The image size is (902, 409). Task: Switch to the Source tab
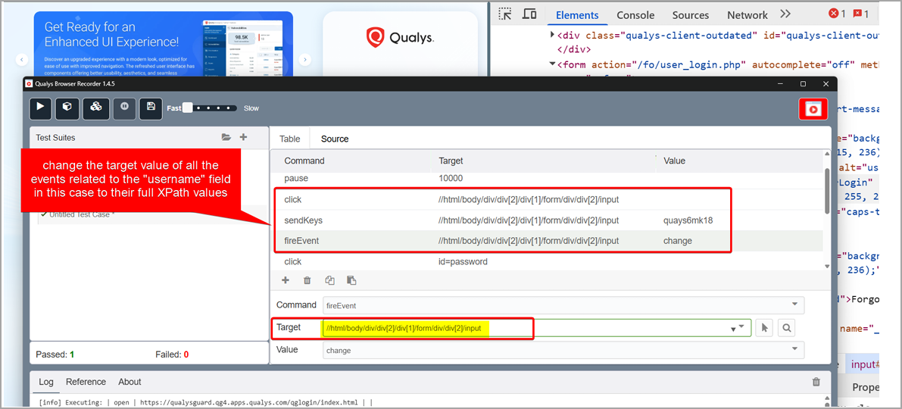pos(335,139)
